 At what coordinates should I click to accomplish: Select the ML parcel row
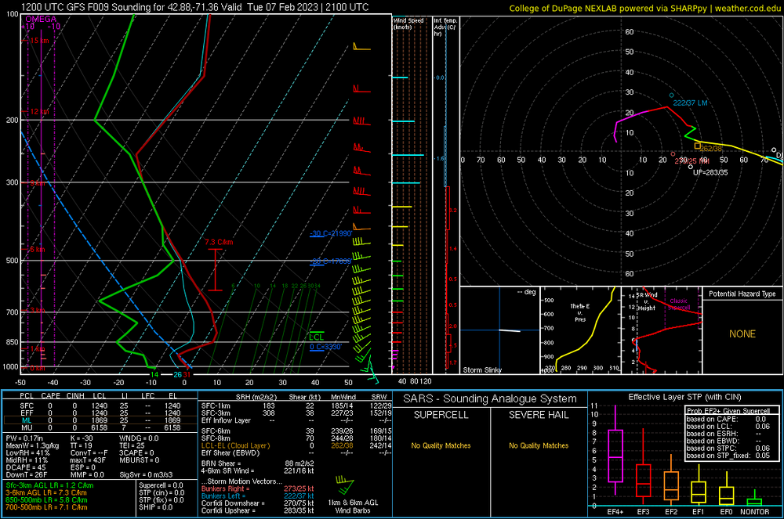(100, 420)
